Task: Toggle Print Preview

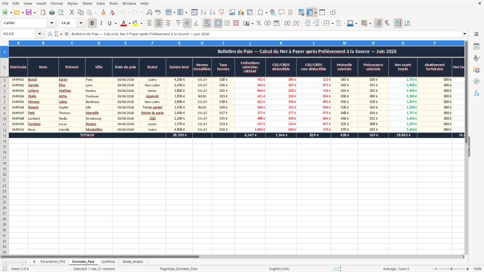Action: pyautogui.click(x=61, y=12)
